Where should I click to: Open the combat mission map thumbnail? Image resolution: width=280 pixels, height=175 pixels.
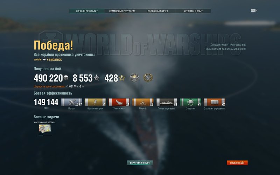45,128
